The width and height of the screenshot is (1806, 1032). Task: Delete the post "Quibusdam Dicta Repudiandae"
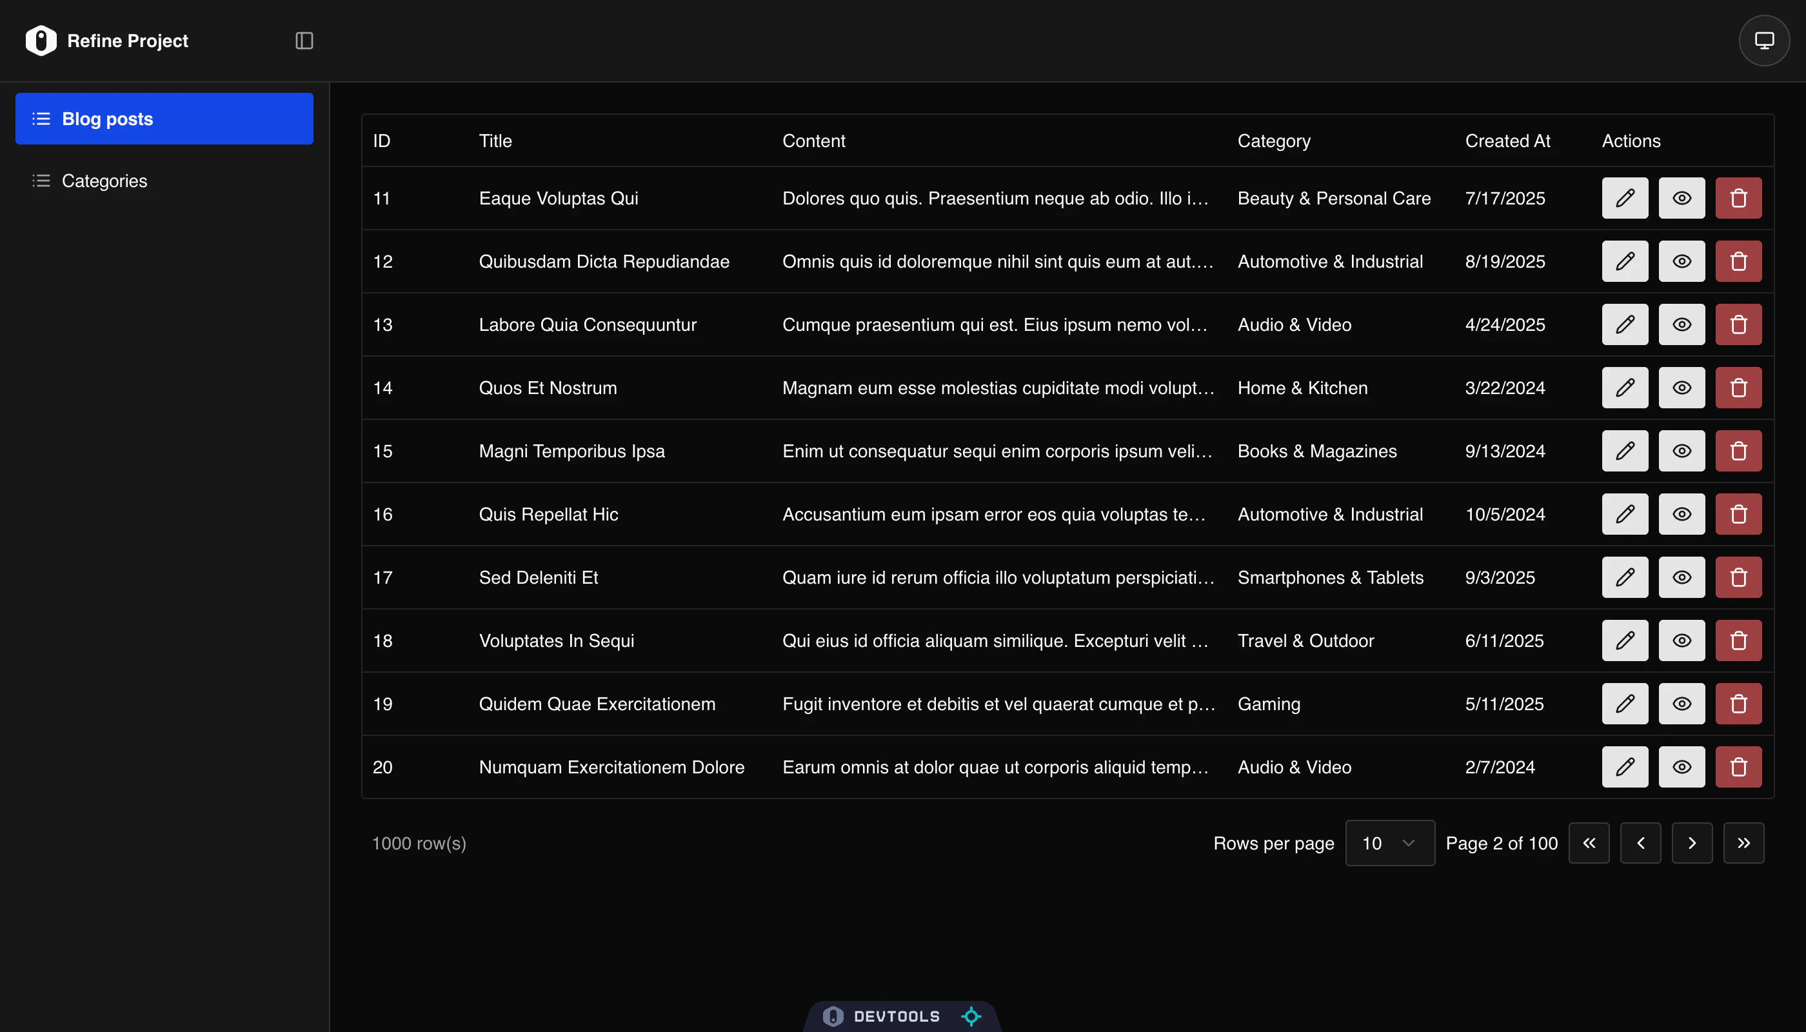click(1738, 261)
